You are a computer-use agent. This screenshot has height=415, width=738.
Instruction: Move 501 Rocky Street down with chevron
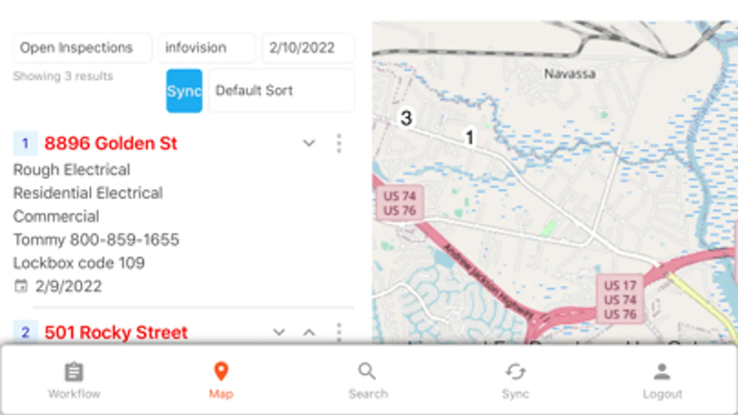coord(279,332)
